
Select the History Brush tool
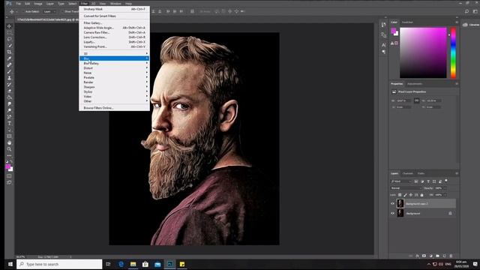tap(9, 85)
